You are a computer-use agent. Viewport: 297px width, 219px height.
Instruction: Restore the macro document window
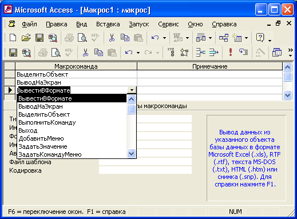278,23
